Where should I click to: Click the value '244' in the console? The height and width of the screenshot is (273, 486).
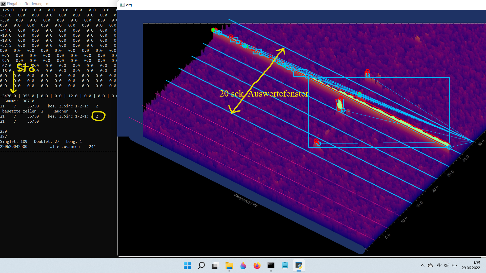pos(92,147)
